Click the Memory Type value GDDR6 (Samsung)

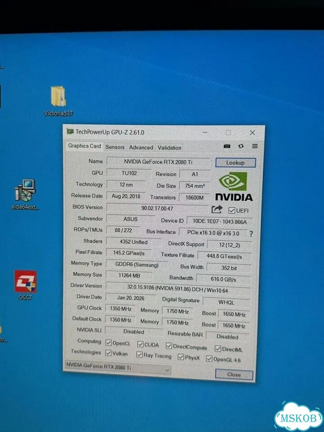137,265
